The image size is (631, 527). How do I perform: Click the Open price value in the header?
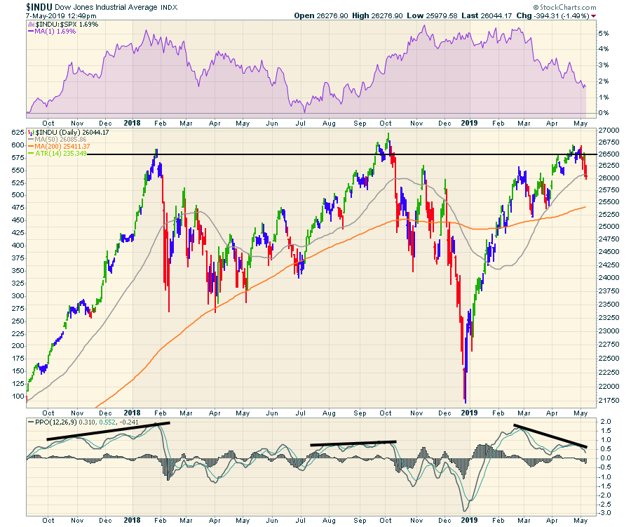click(x=332, y=15)
